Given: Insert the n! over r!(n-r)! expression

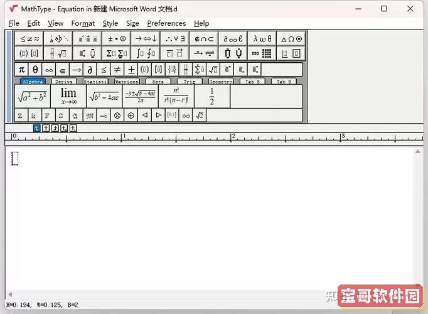Looking at the screenshot, I should tap(176, 96).
